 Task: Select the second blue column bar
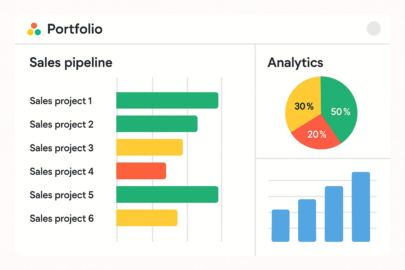(x=307, y=220)
